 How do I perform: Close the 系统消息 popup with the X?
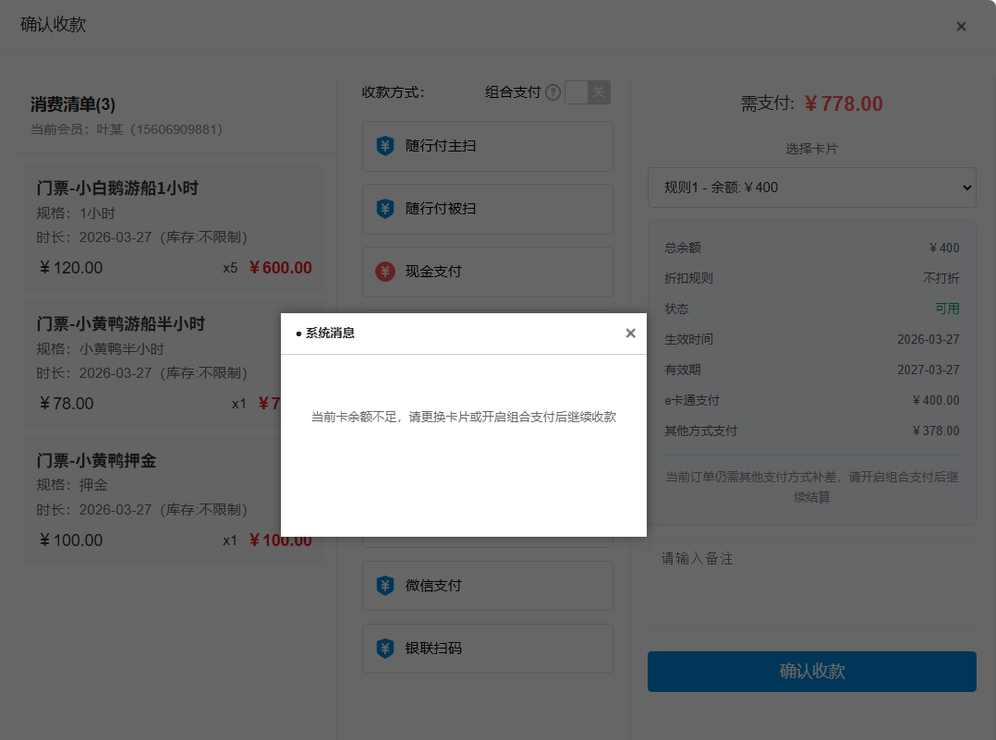coord(630,334)
